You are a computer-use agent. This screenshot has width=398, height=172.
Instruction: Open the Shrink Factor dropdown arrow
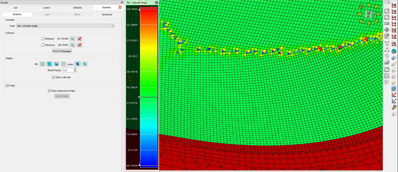[75, 70]
